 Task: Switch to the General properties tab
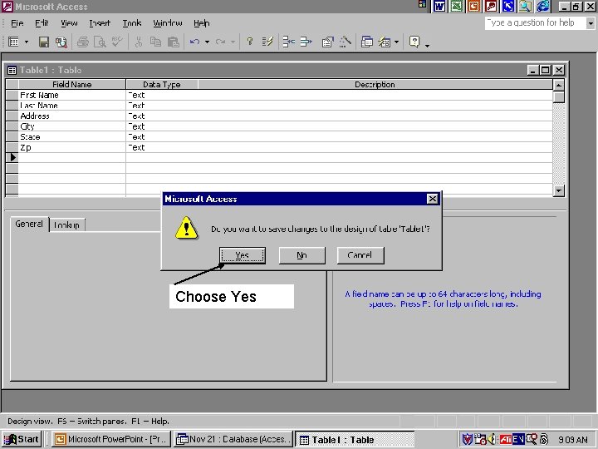pos(29,224)
